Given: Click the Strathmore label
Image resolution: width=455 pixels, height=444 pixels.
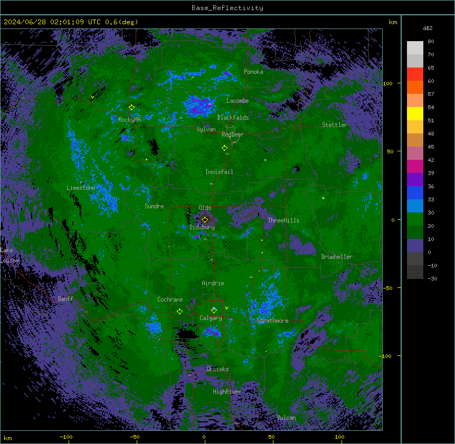Looking at the screenshot, I should tap(272, 321).
